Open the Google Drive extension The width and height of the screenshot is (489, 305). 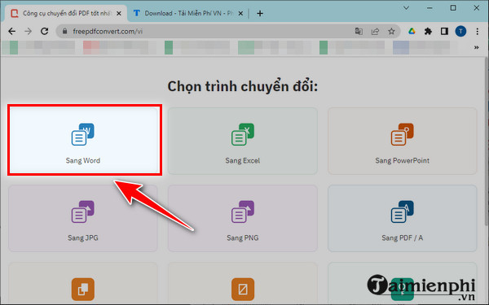pos(412,31)
